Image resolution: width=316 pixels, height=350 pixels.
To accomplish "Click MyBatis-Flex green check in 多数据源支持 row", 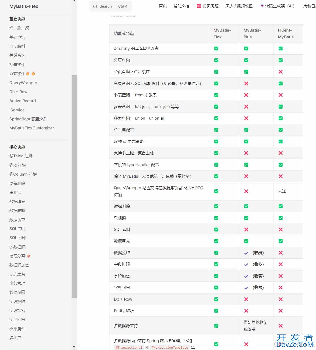I will click(x=216, y=326).
